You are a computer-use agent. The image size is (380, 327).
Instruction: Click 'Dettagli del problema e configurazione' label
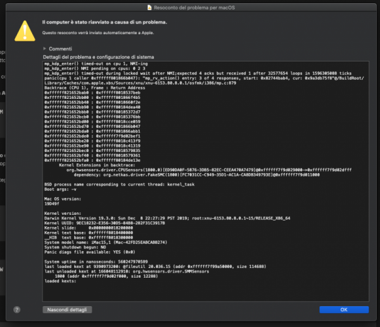pyautogui.click(x=98, y=57)
